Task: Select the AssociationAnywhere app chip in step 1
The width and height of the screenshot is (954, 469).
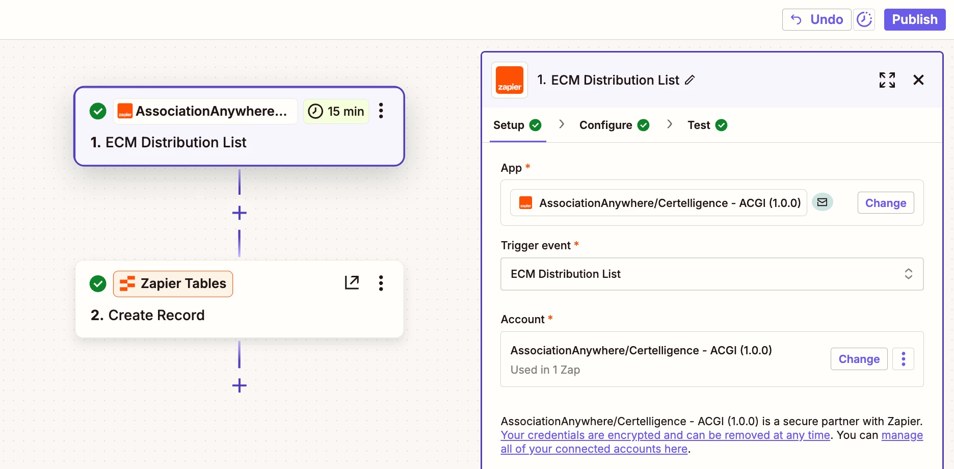Action: pos(205,111)
